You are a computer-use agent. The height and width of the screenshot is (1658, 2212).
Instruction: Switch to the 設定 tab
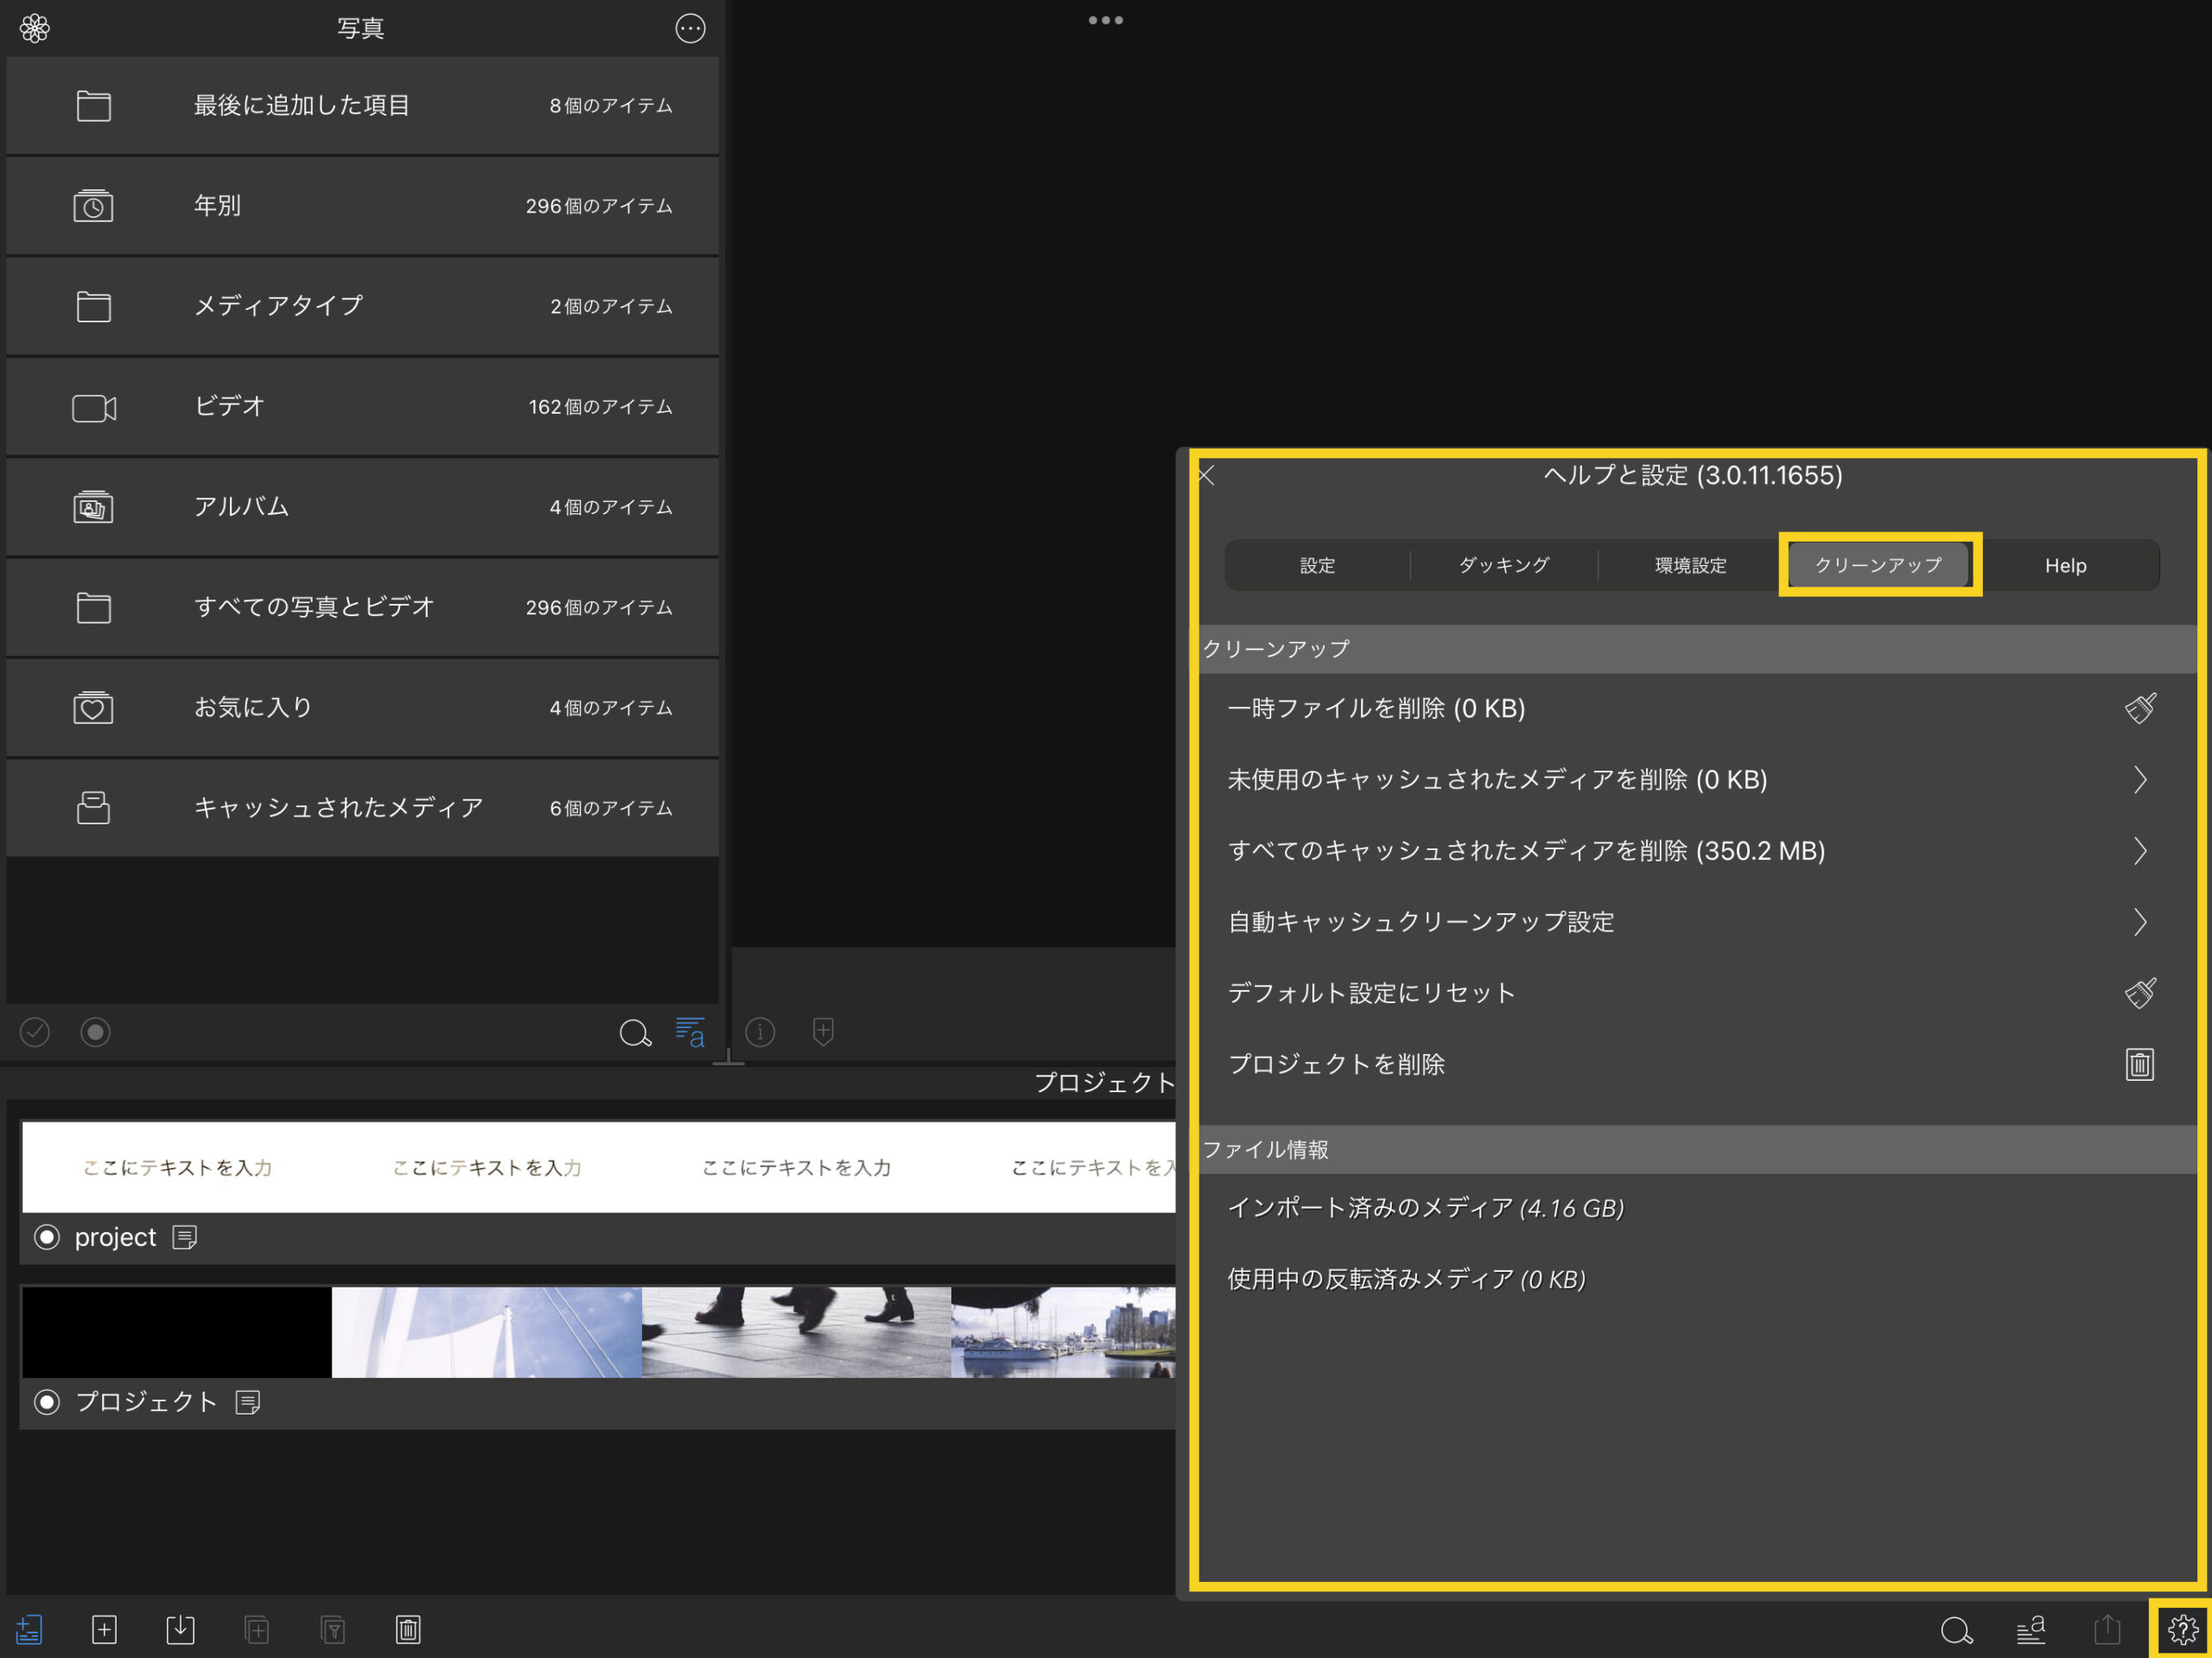pos(1317,566)
